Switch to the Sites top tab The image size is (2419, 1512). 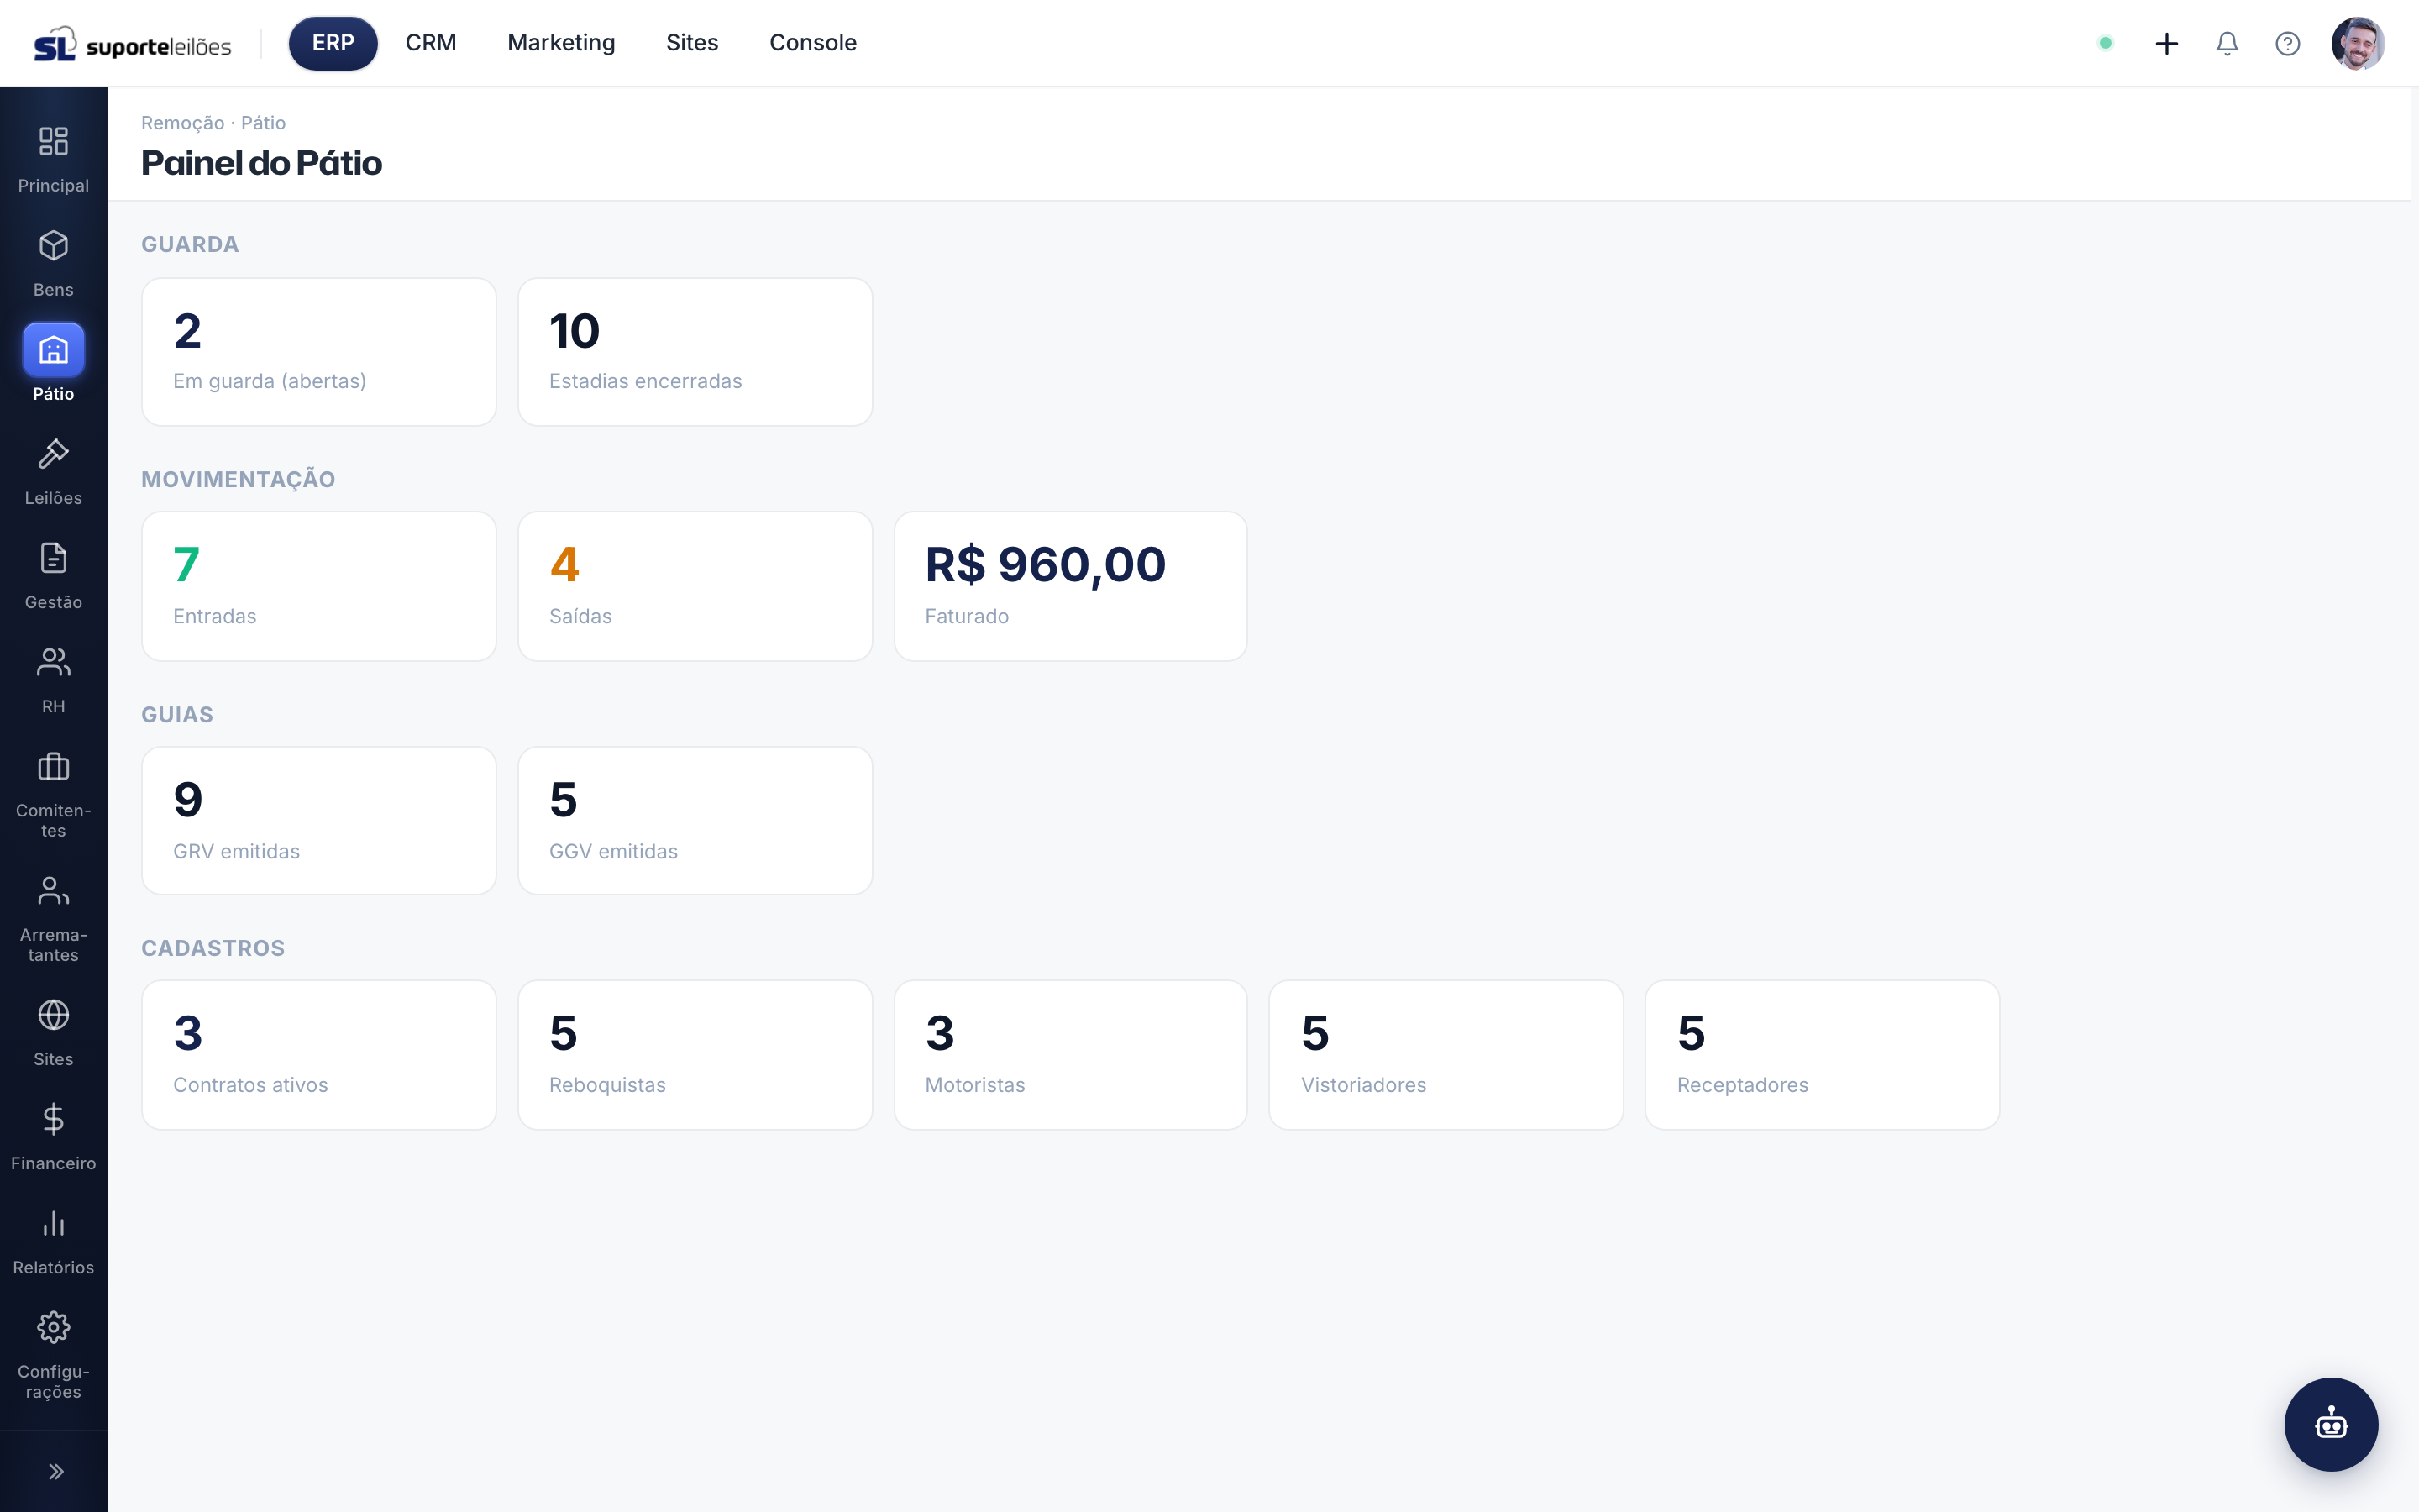(692, 43)
